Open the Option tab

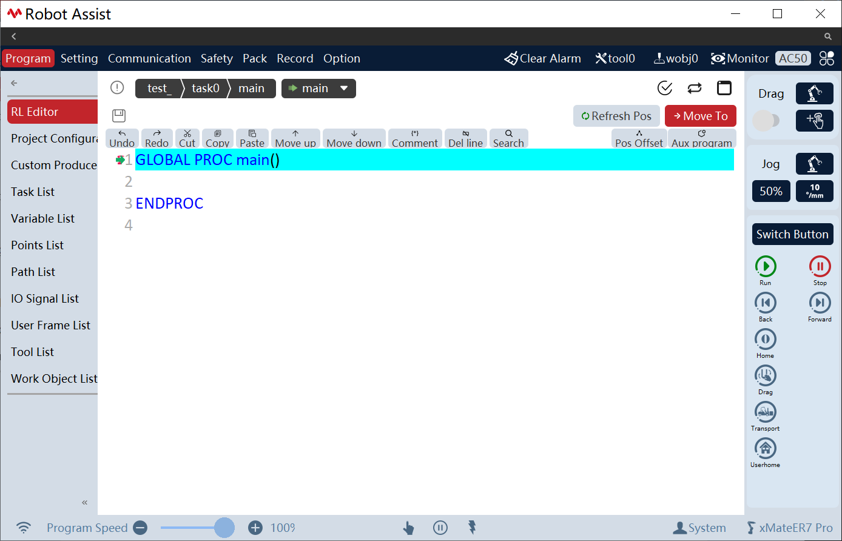342,58
